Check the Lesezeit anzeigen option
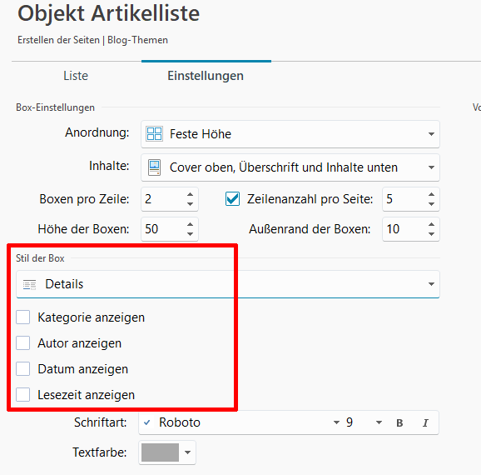Viewport: 481px width, 475px height. pyautogui.click(x=23, y=394)
